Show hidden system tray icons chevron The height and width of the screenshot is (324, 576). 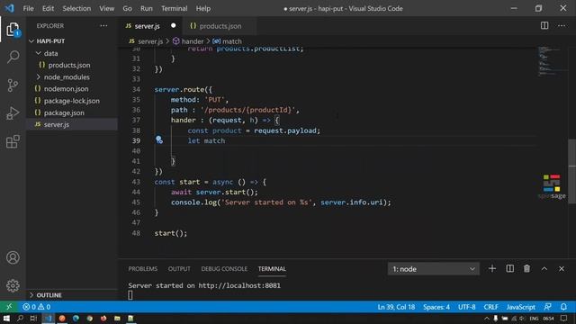coord(486,318)
